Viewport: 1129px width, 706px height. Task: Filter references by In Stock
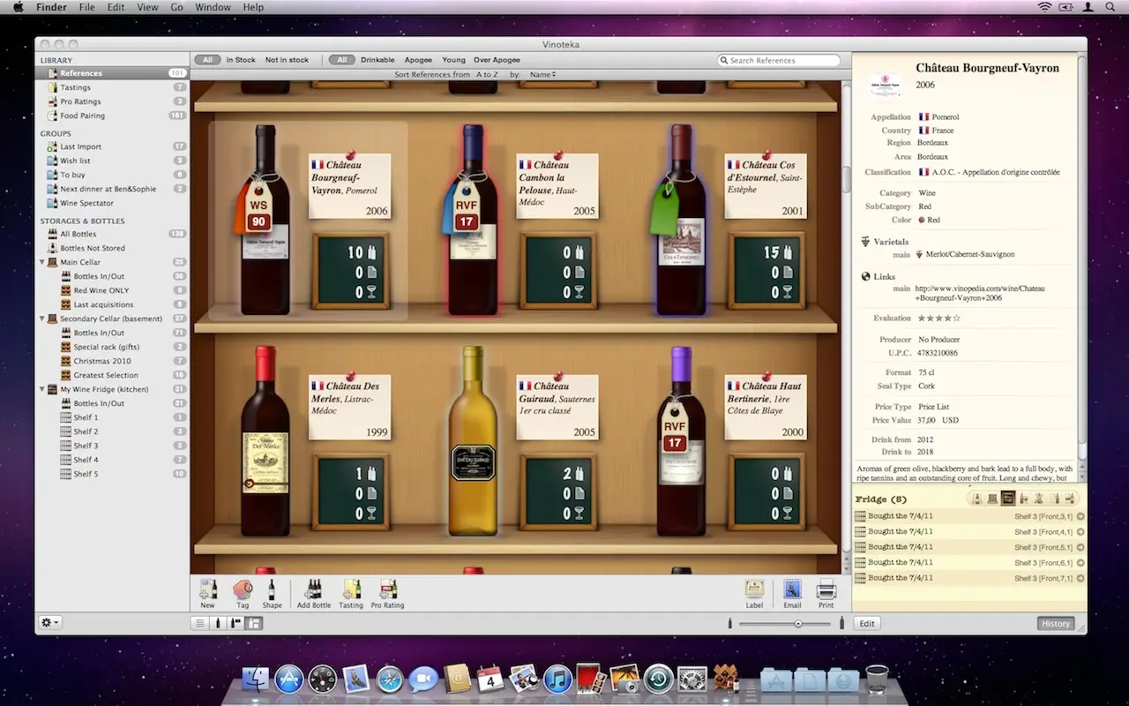(241, 60)
